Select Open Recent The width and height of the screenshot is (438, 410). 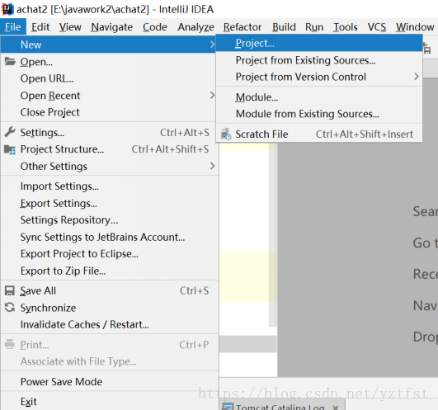tap(109, 96)
